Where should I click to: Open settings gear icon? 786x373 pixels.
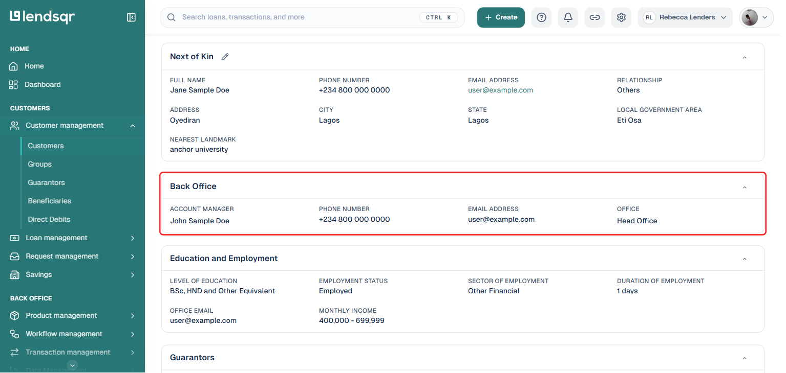pos(621,17)
